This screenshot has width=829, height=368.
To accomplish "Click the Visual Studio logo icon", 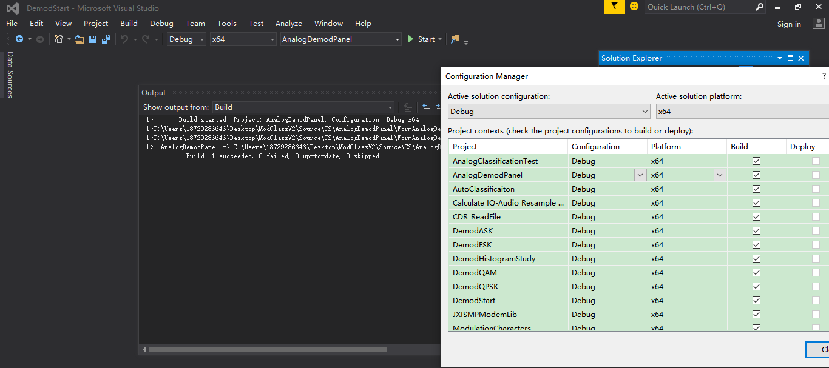I will coord(13,8).
